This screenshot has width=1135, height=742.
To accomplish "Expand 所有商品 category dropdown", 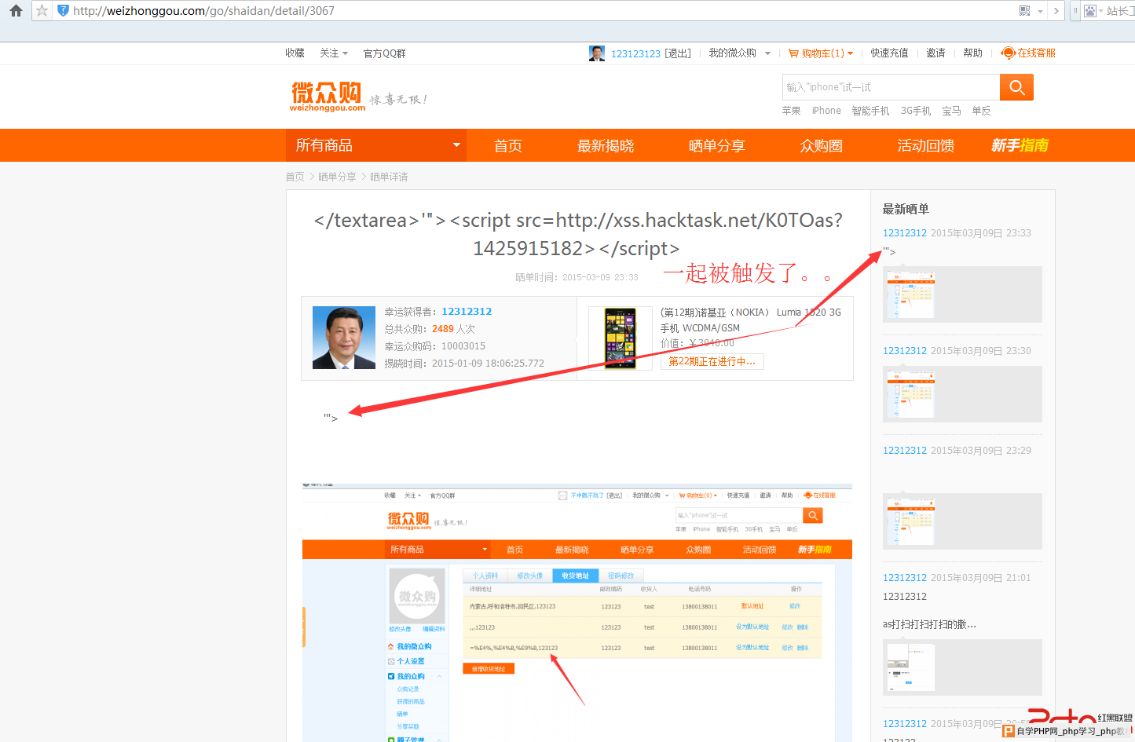I will pos(376,145).
